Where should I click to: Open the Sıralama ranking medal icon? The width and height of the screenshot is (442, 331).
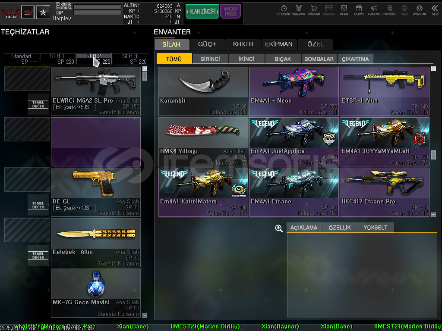[x=298, y=9]
